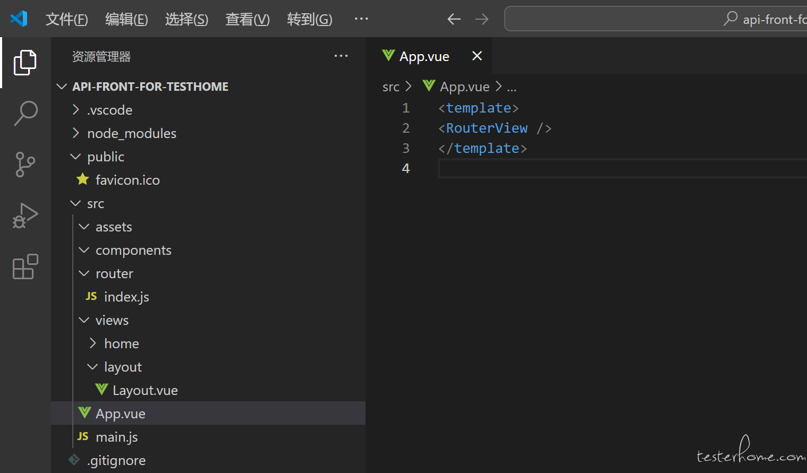Click the Vue icon beside App.vue in tree

(x=84, y=413)
